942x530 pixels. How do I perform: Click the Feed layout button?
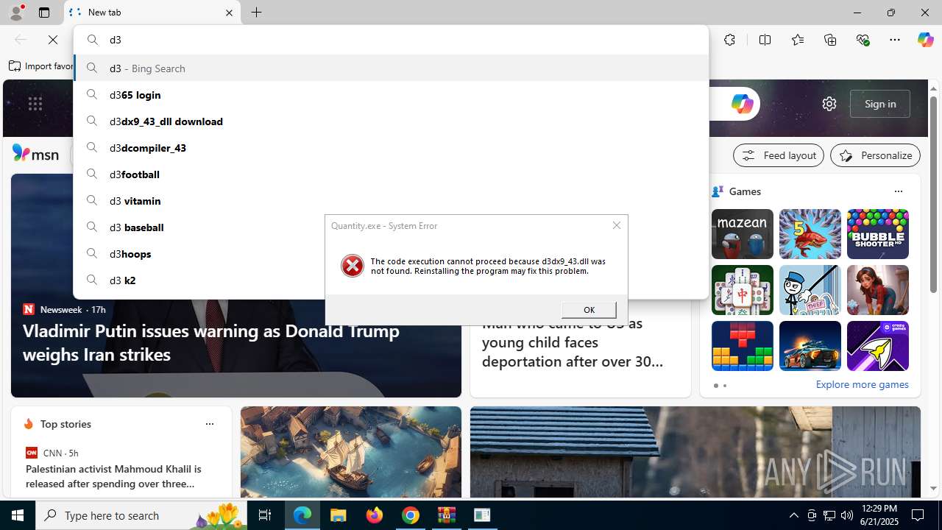779,155
